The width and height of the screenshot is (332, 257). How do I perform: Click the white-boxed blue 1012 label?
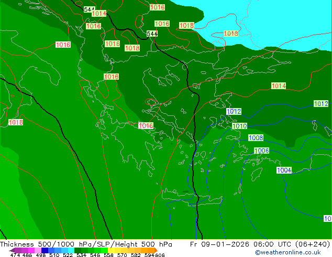pyautogui.click(x=234, y=112)
